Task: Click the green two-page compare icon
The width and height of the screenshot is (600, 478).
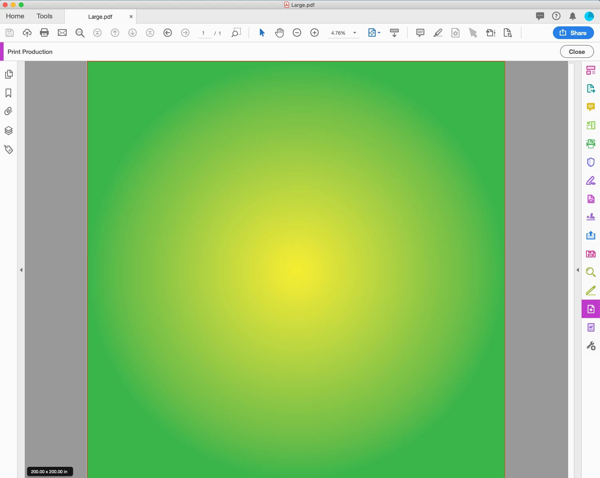Action: click(x=591, y=125)
